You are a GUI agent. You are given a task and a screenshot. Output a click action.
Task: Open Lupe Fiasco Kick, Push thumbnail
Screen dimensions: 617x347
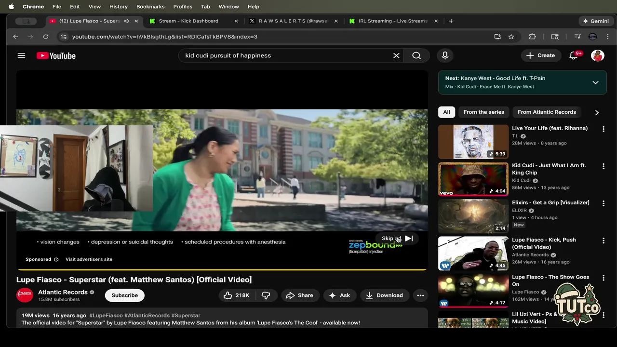(473, 254)
